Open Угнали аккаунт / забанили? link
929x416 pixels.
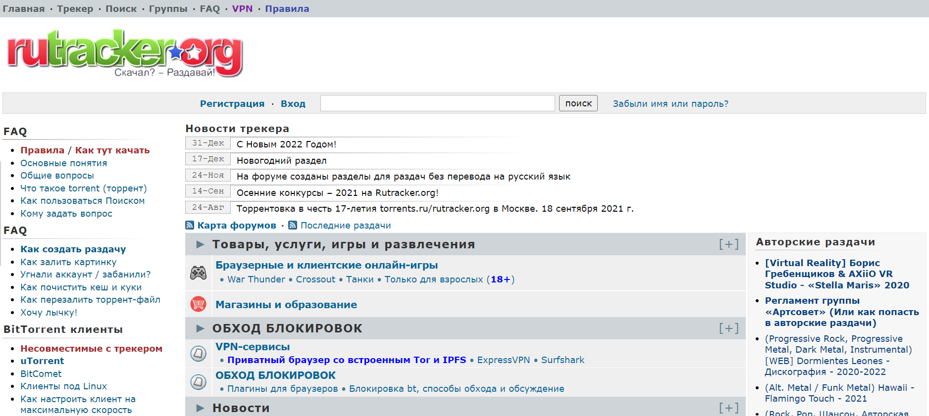click(86, 275)
